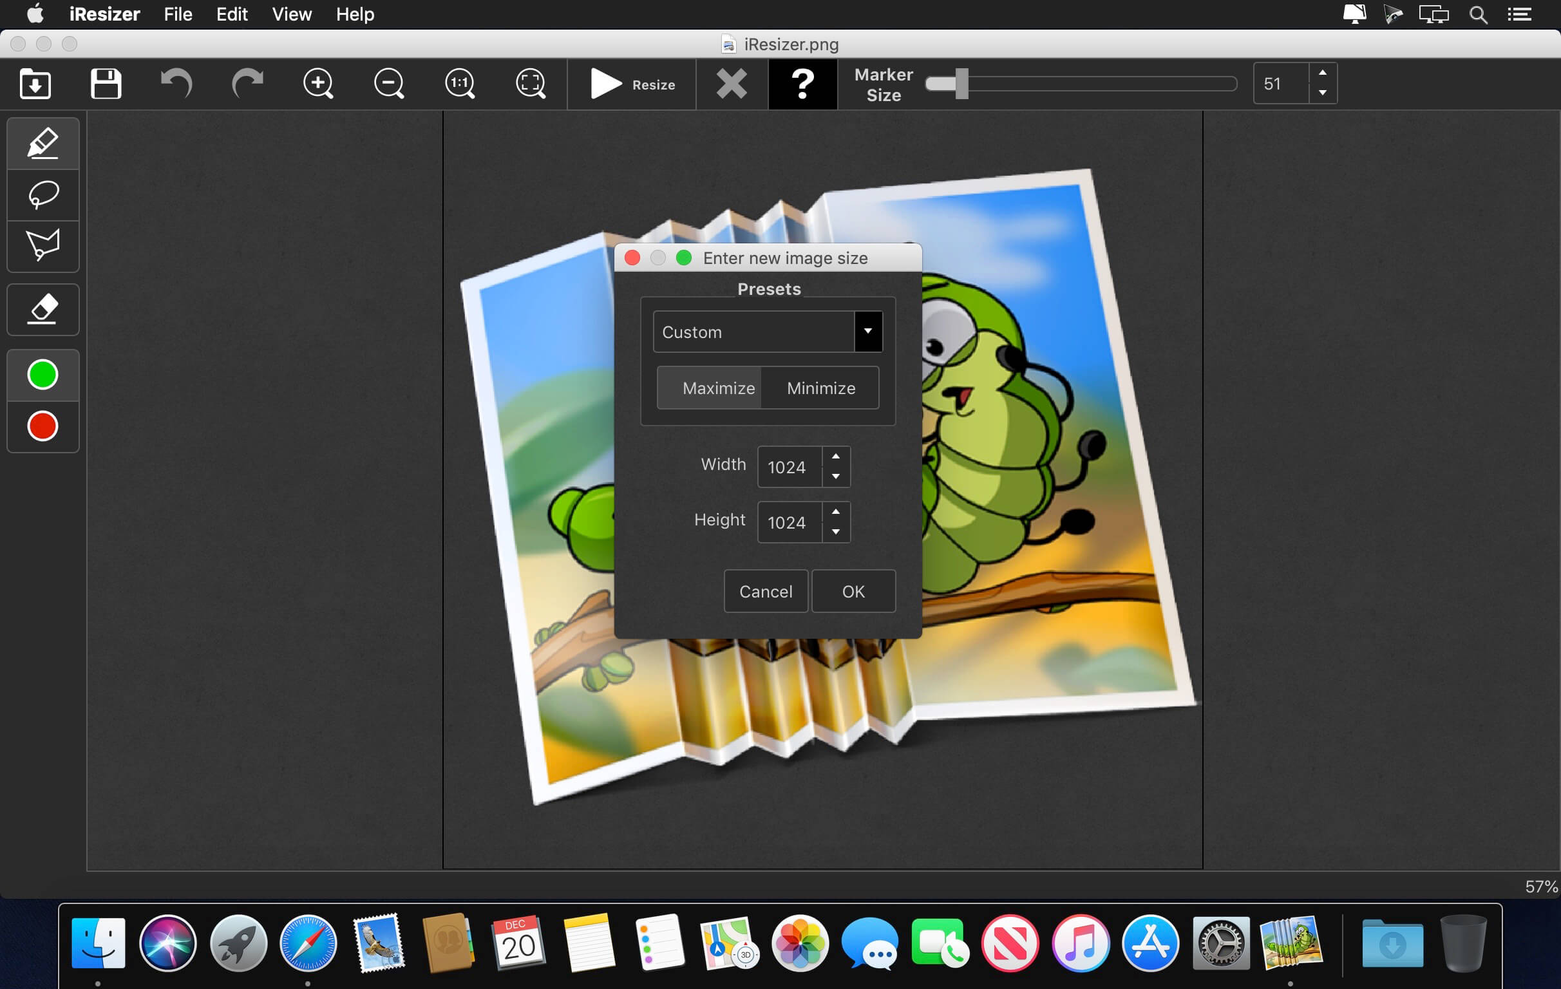Open the Edit menu
This screenshot has height=989, width=1561.
click(232, 14)
